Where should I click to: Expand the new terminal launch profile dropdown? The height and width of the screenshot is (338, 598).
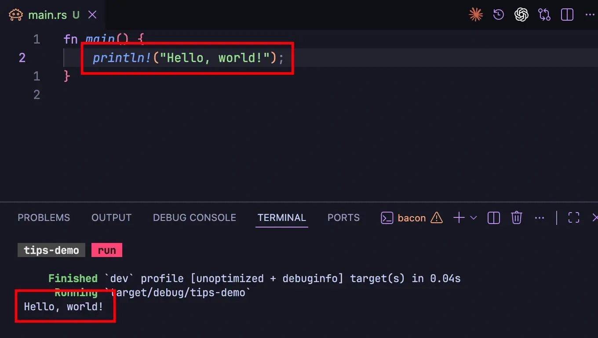pyautogui.click(x=474, y=218)
